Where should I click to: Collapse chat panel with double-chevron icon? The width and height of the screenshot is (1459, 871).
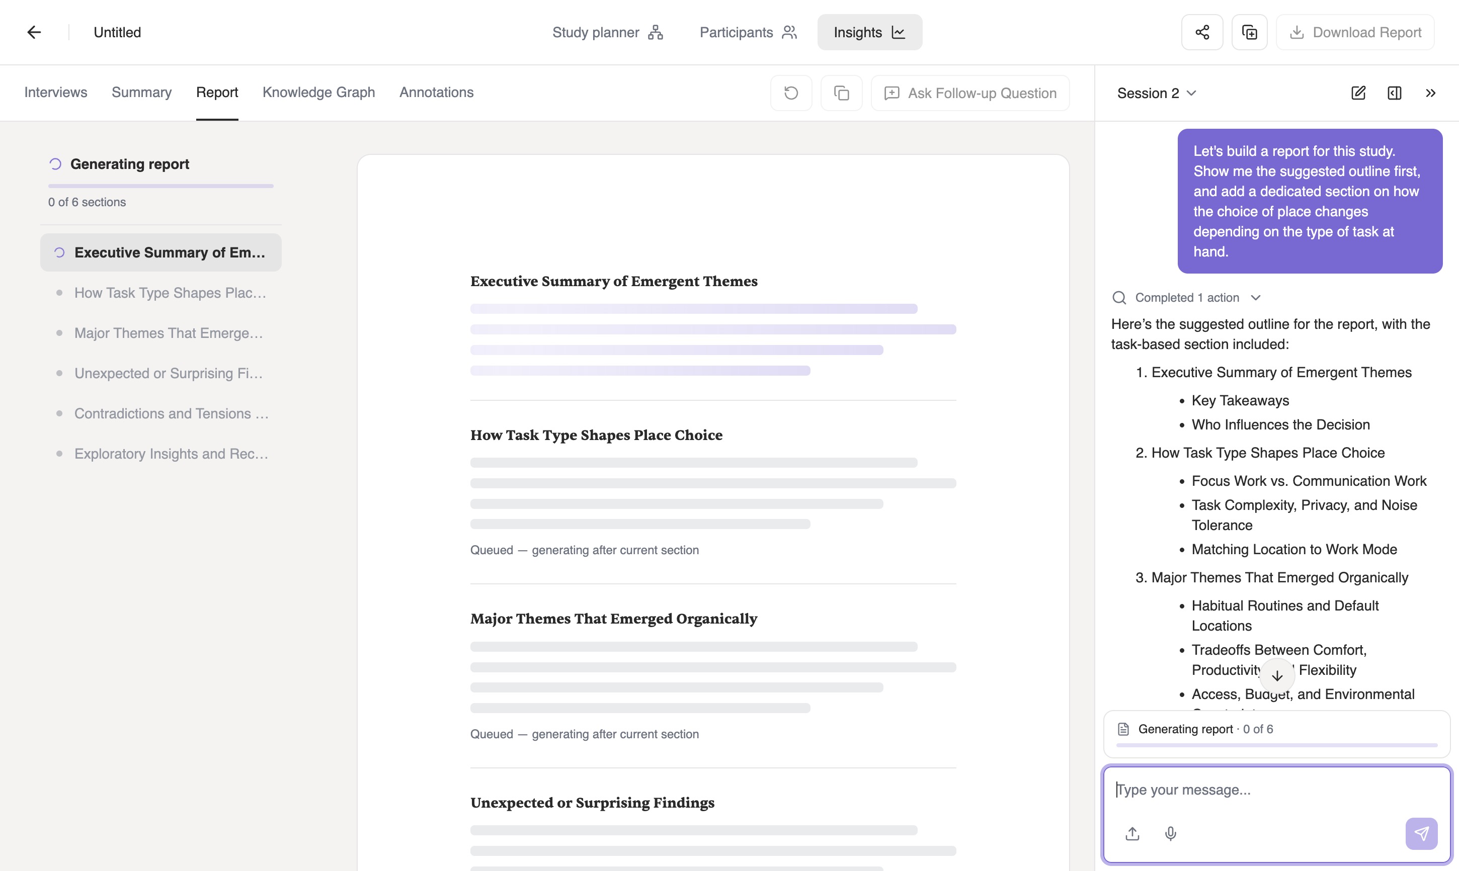pos(1430,93)
